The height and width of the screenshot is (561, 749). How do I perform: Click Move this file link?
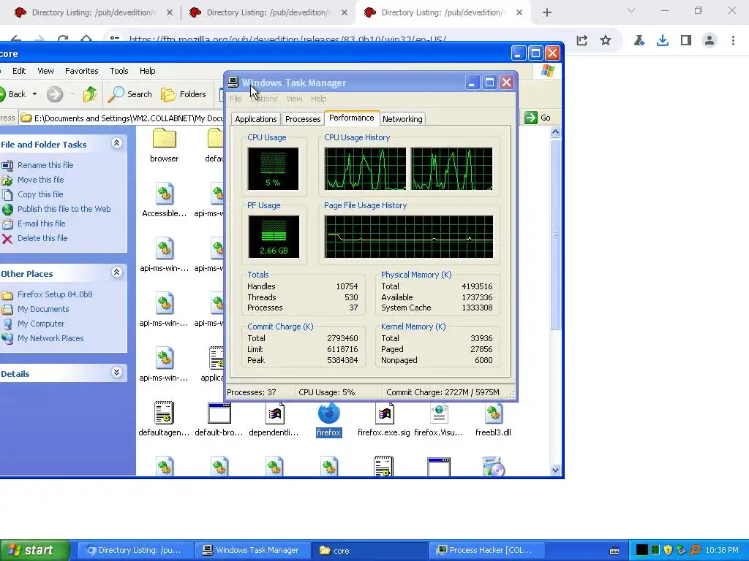click(x=41, y=180)
